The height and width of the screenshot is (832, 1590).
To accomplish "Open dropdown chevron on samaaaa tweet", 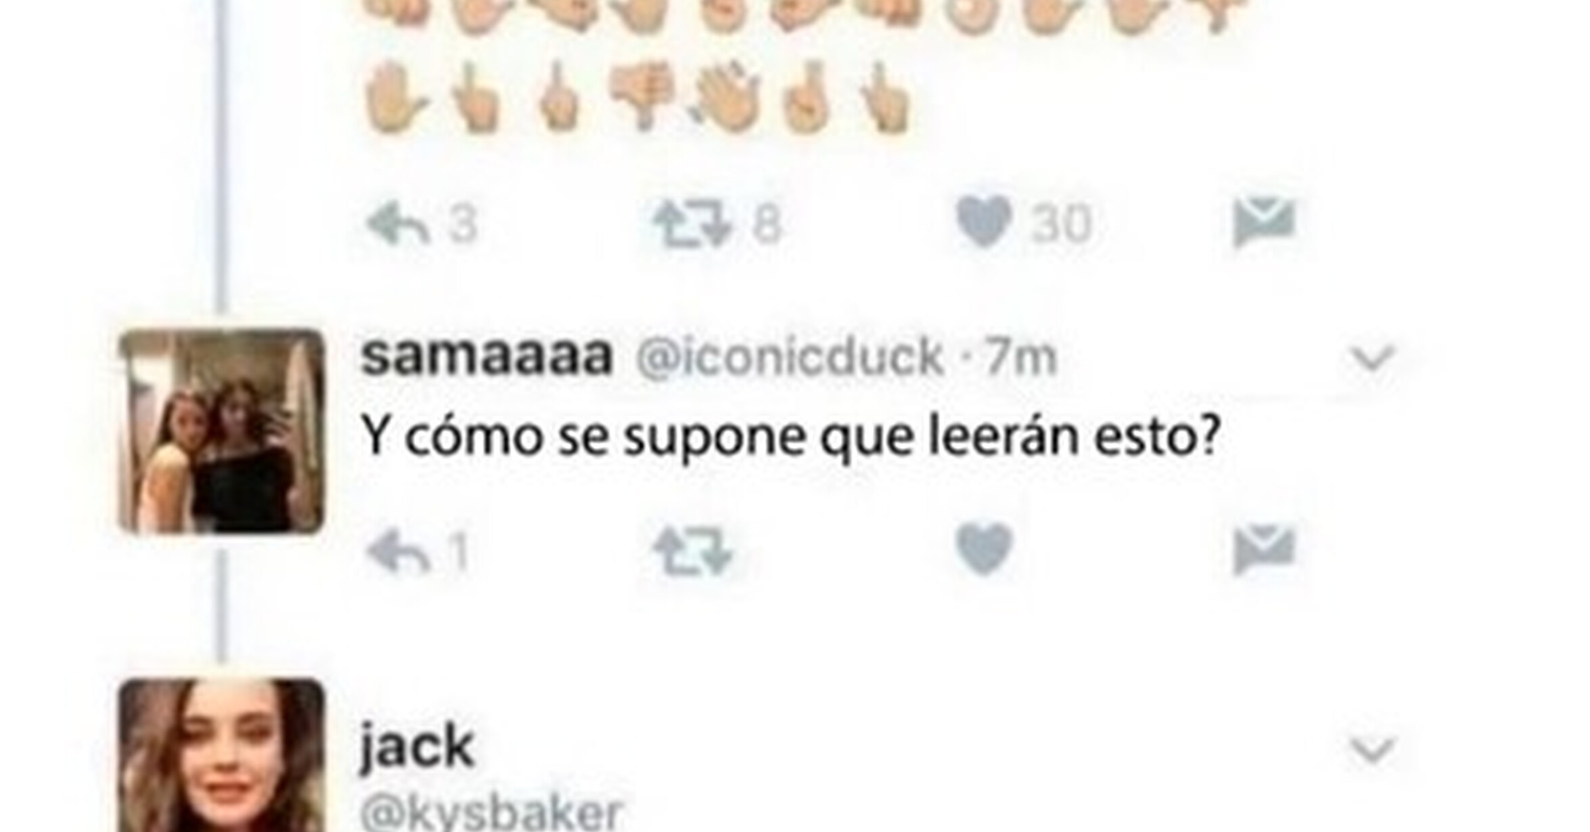I will (1373, 359).
